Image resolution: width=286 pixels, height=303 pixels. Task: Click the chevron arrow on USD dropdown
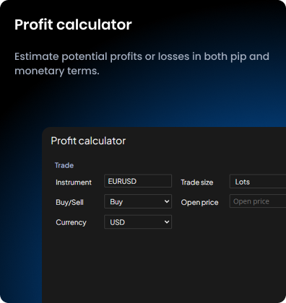(x=167, y=222)
